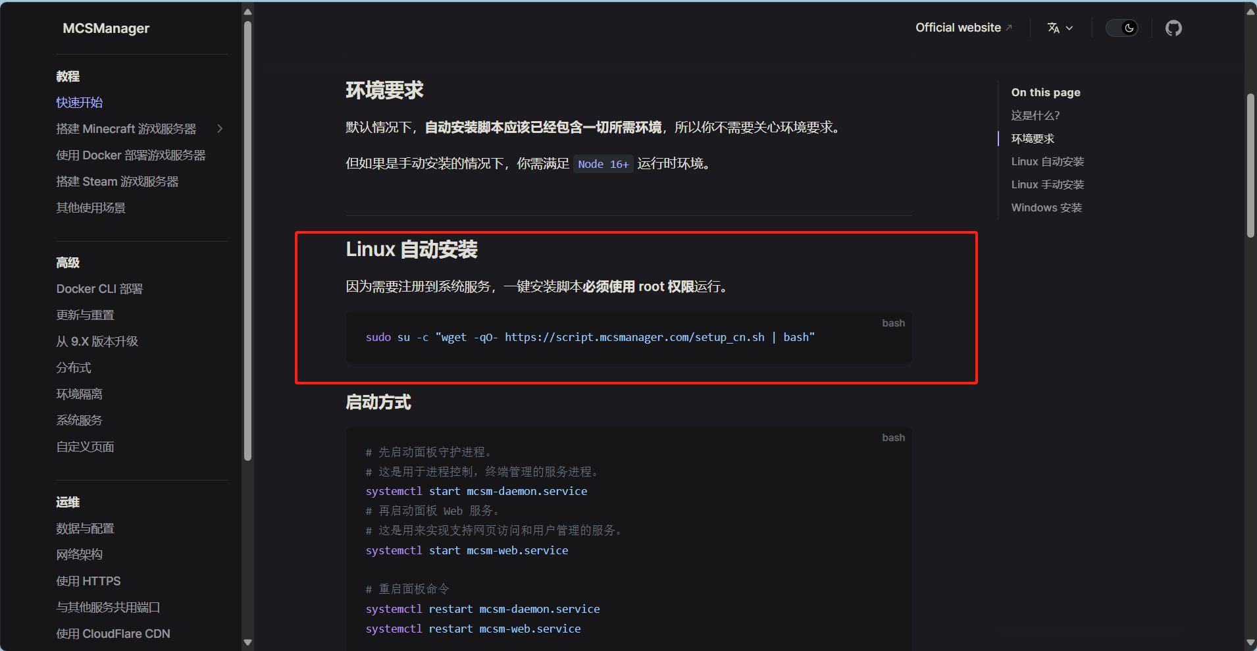Click the systemctl start mcsm-daemon.service line

pyautogui.click(x=476, y=492)
